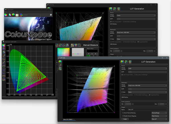Open the Peak Chroma dropdown

click(x=159, y=116)
